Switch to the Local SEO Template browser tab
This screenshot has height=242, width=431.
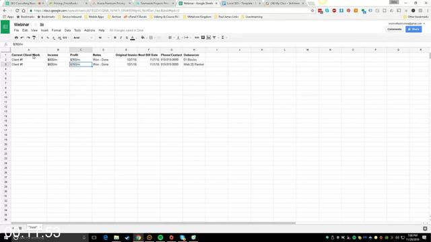coord(241,3)
